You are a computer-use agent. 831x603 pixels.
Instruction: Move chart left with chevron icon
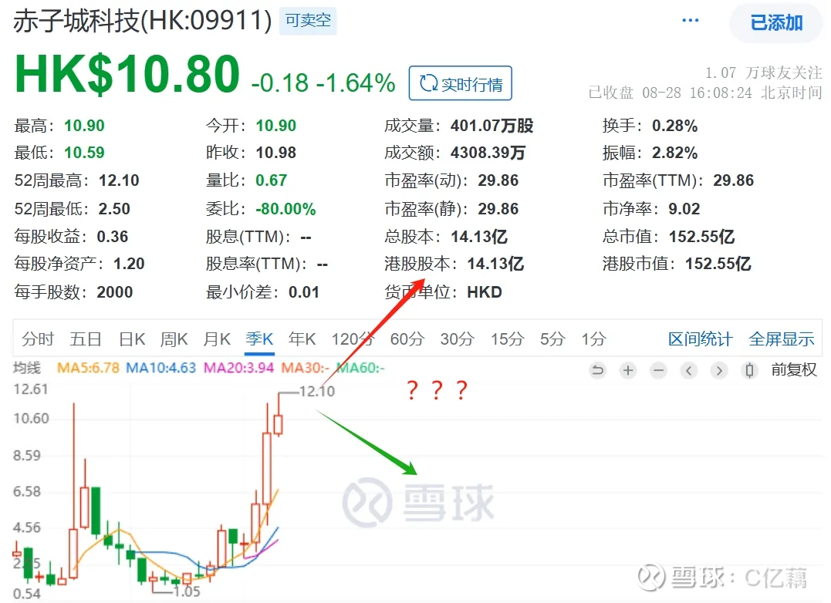point(688,370)
